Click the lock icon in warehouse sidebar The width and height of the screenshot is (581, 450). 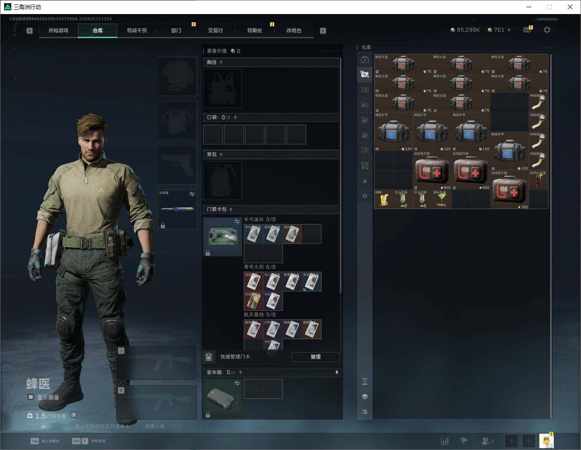tap(365, 181)
